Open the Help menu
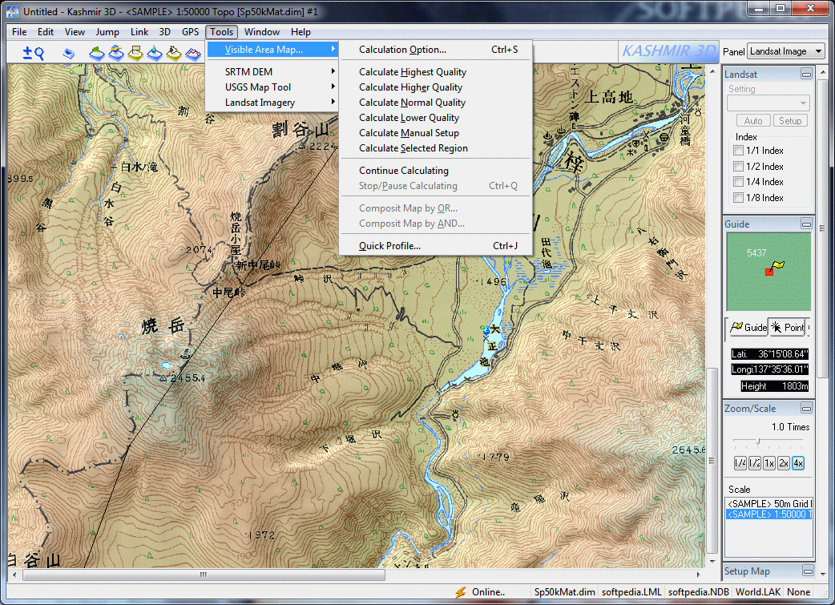 [x=301, y=32]
